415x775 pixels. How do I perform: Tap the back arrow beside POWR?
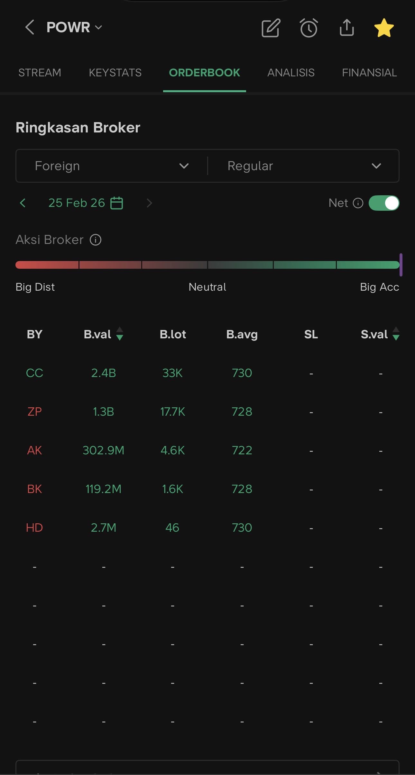click(x=30, y=27)
